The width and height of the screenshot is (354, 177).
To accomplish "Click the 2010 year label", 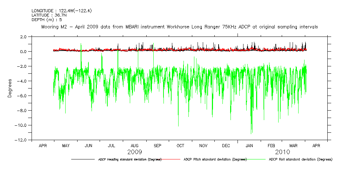I will (283, 152).
